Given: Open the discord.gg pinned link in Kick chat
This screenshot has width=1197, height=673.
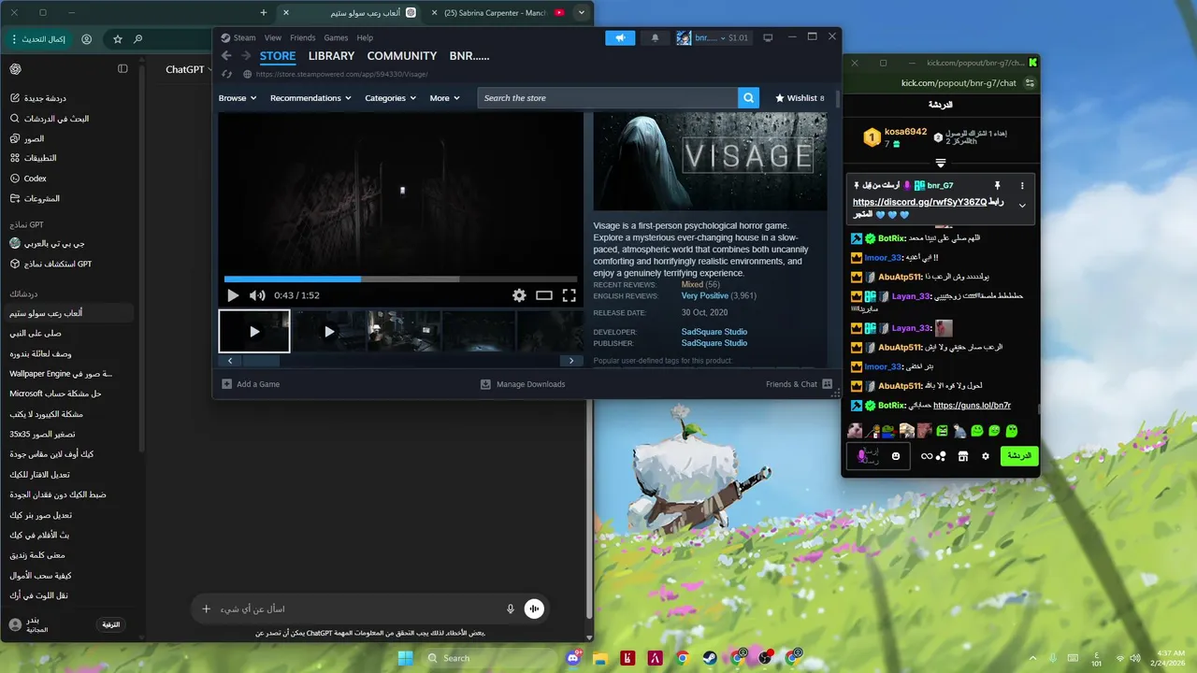Looking at the screenshot, I should (x=918, y=202).
